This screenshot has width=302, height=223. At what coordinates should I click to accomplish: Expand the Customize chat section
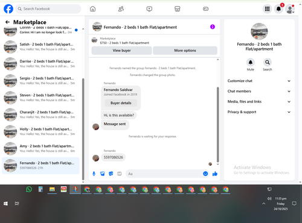click(259, 81)
